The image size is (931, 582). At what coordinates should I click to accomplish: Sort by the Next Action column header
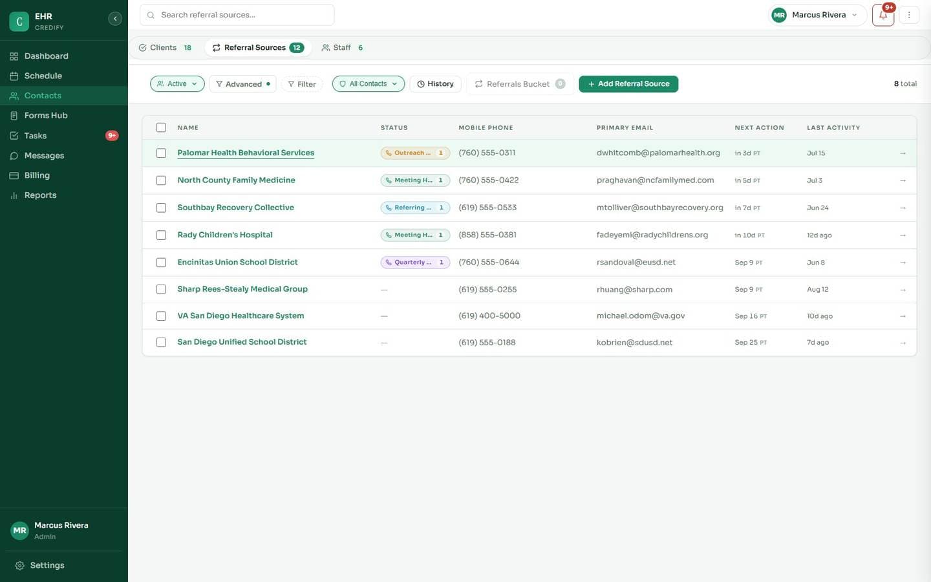759,127
